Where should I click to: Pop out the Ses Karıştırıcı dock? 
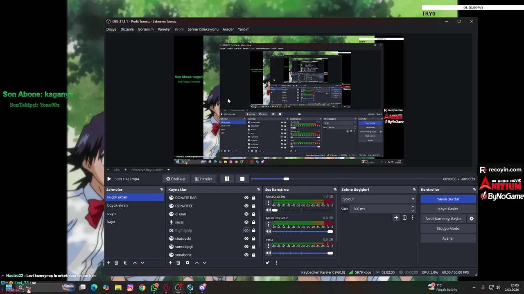tap(335, 189)
